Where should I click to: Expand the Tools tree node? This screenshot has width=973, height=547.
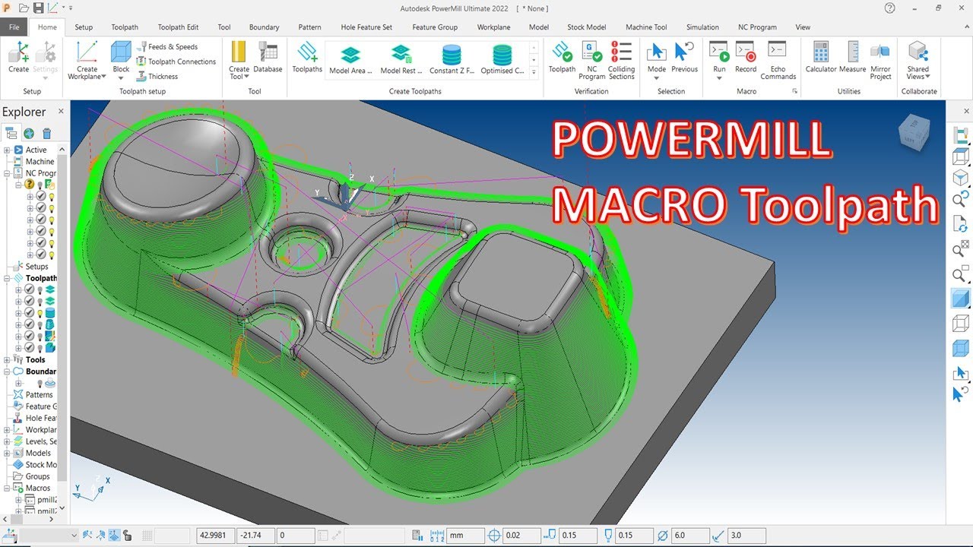[7, 360]
